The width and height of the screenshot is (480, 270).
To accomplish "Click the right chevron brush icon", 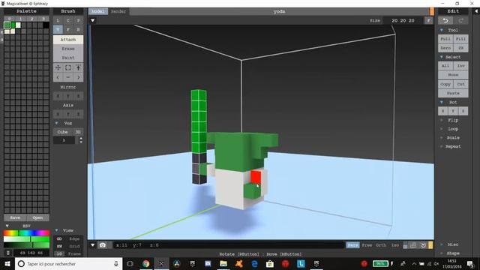I will (x=78, y=77).
